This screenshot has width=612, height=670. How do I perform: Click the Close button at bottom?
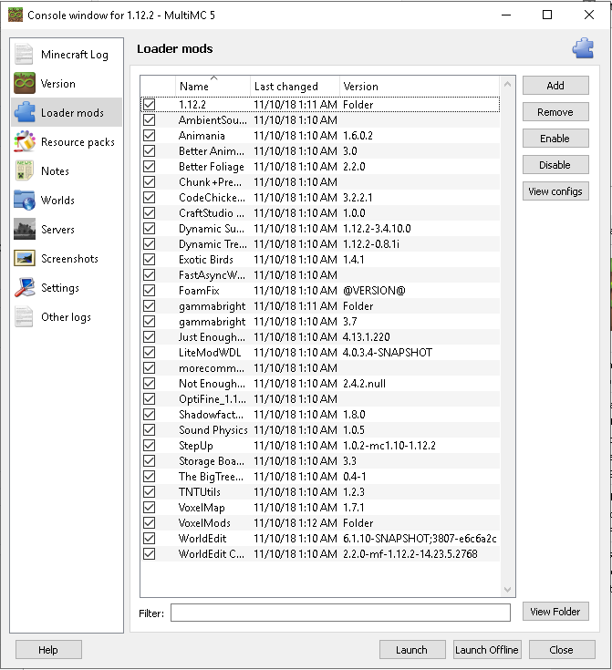click(x=561, y=649)
